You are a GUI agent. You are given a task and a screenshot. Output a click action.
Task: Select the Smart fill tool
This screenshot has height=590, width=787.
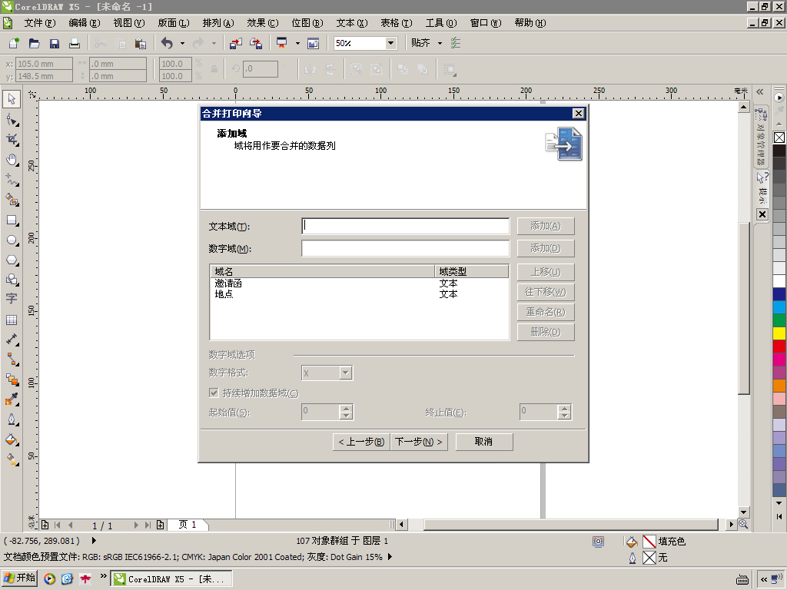pyautogui.click(x=12, y=201)
